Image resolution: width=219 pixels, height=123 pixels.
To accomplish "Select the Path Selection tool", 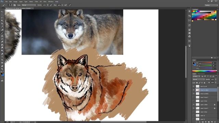I will (x=2, y=60).
